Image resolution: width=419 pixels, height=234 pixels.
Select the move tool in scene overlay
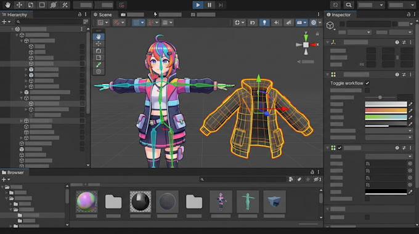99,44
